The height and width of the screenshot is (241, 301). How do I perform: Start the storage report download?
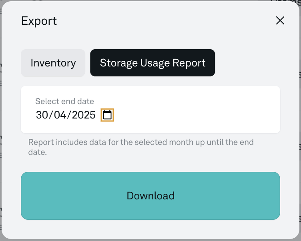coord(150,196)
